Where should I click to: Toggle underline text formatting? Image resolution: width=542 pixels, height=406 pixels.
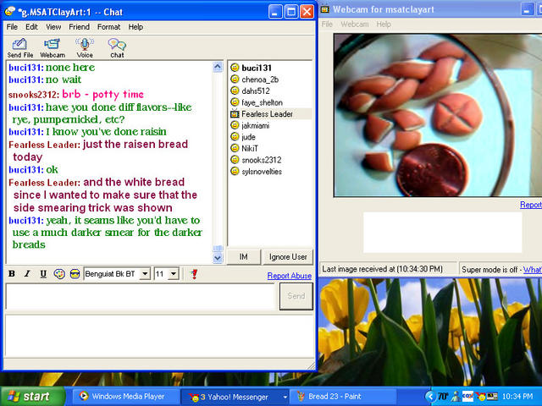(43, 274)
